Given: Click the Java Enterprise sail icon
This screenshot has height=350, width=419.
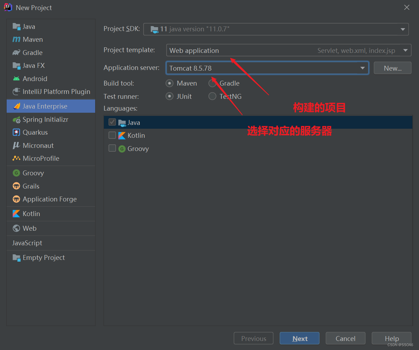Looking at the screenshot, I should pyautogui.click(x=16, y=106).
